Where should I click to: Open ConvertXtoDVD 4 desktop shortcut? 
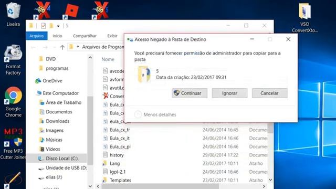[42, 10]
